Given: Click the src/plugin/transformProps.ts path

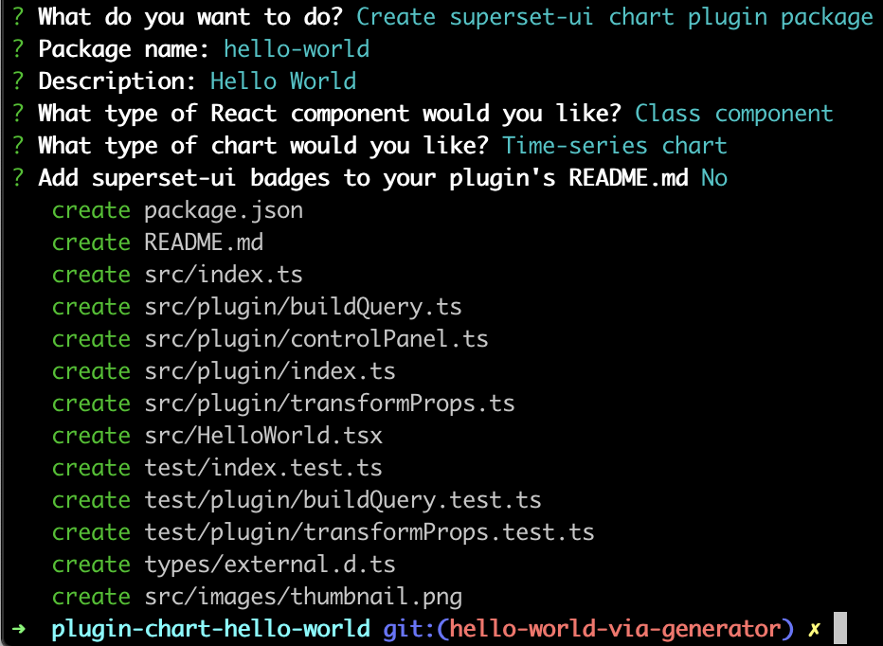Looking at the screenshot, I should (330, 404).
